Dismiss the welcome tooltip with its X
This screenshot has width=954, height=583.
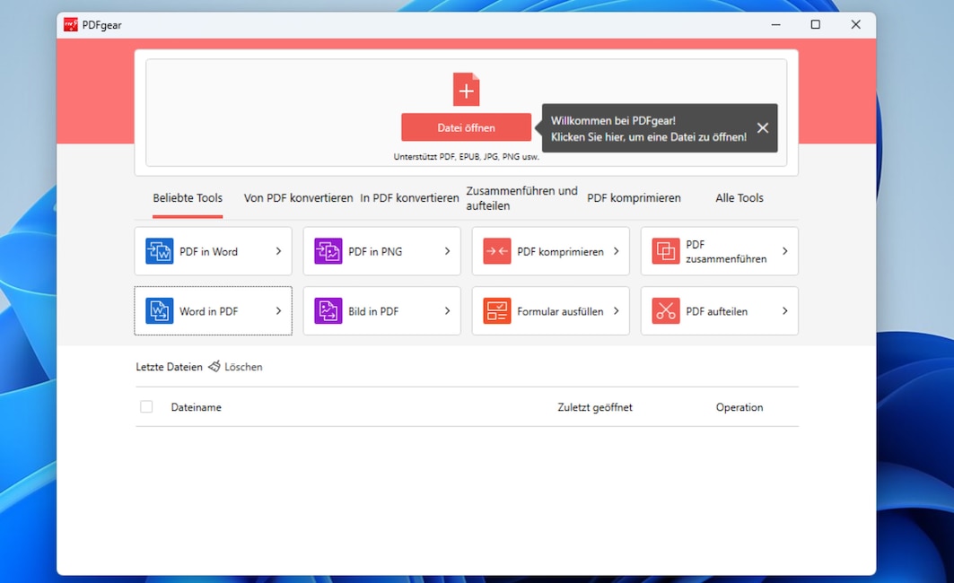click(x=762, y=127)
